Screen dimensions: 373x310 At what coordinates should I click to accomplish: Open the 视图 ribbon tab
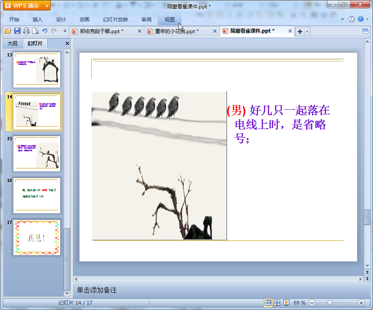pos(170,20)
